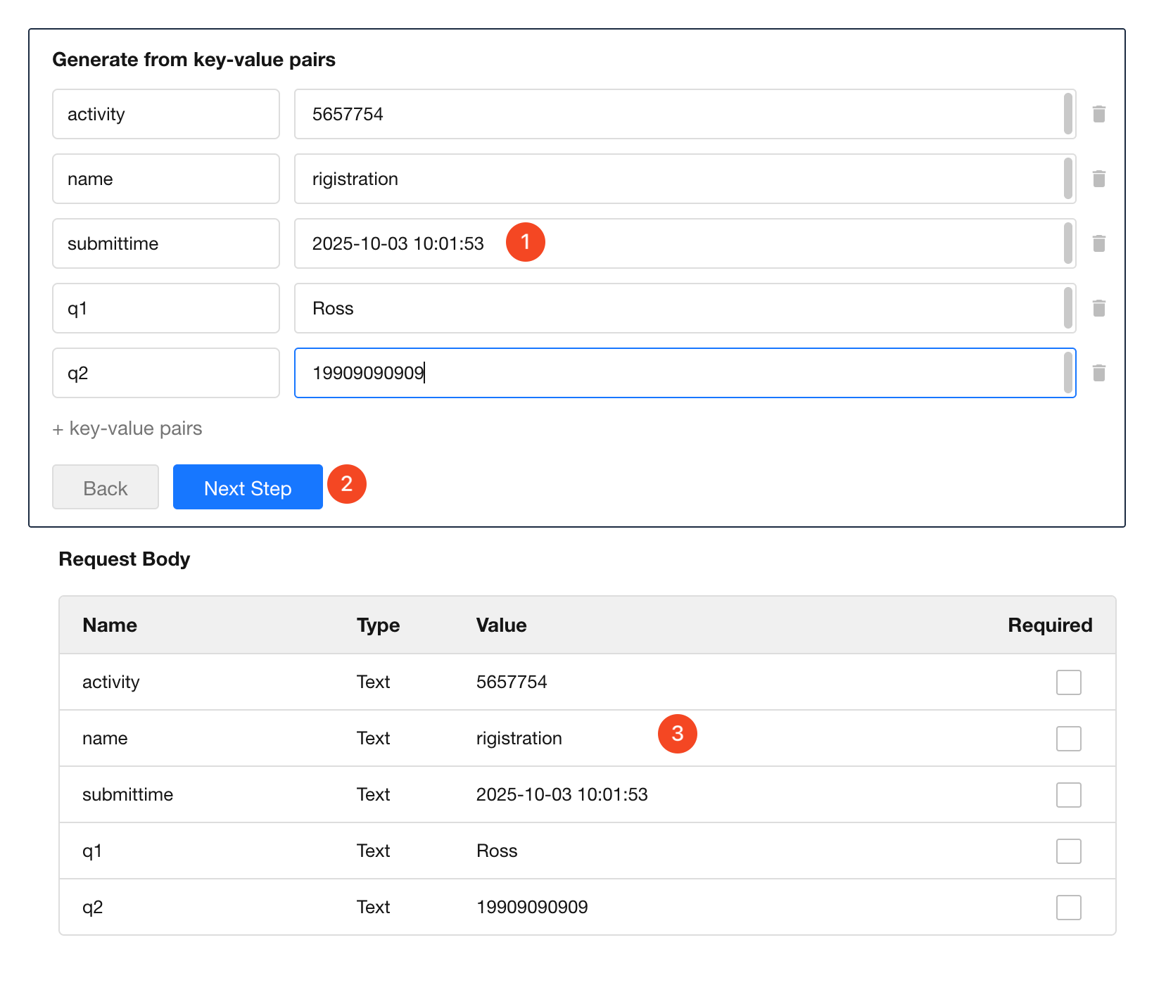Screen dimensions: 1166x992
Task: Go back using the Back button
Action: tap(106, 487)
